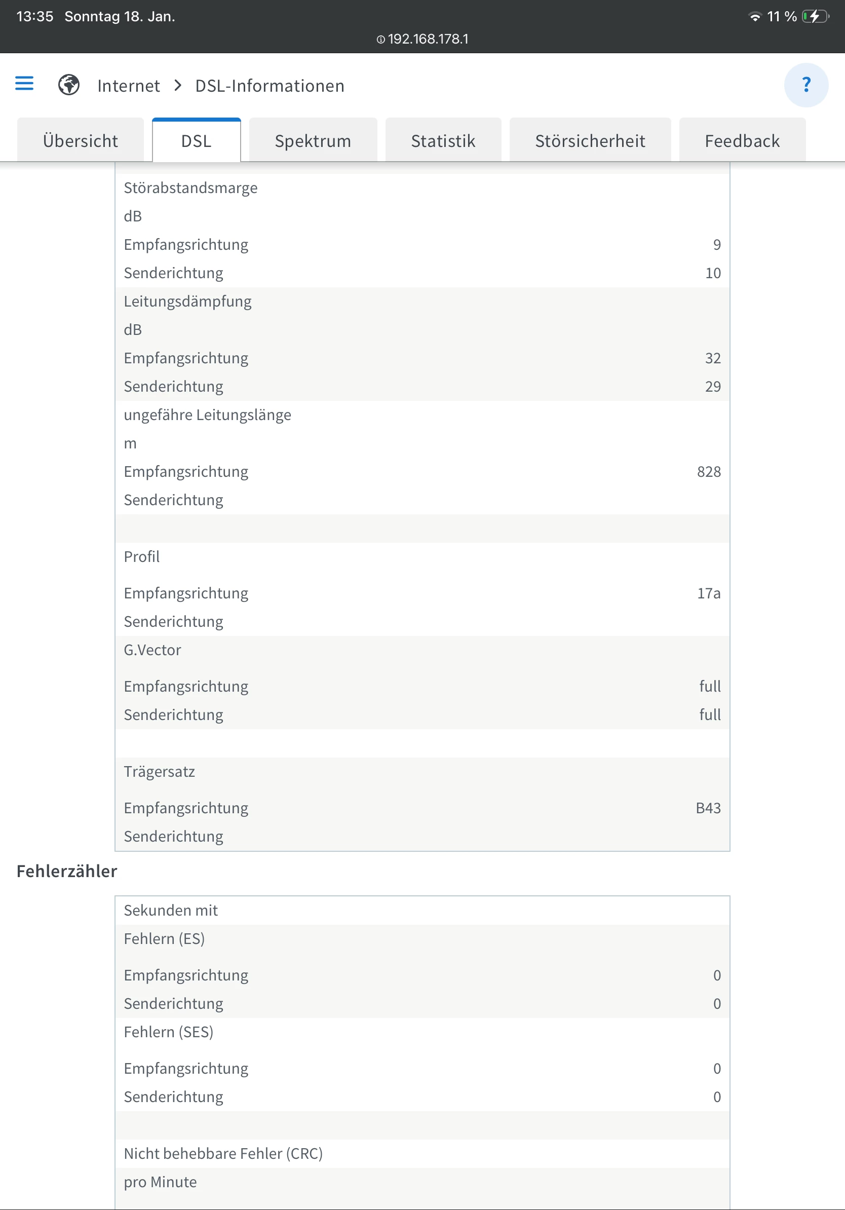Show the Statistik tab

pos(443,141)
